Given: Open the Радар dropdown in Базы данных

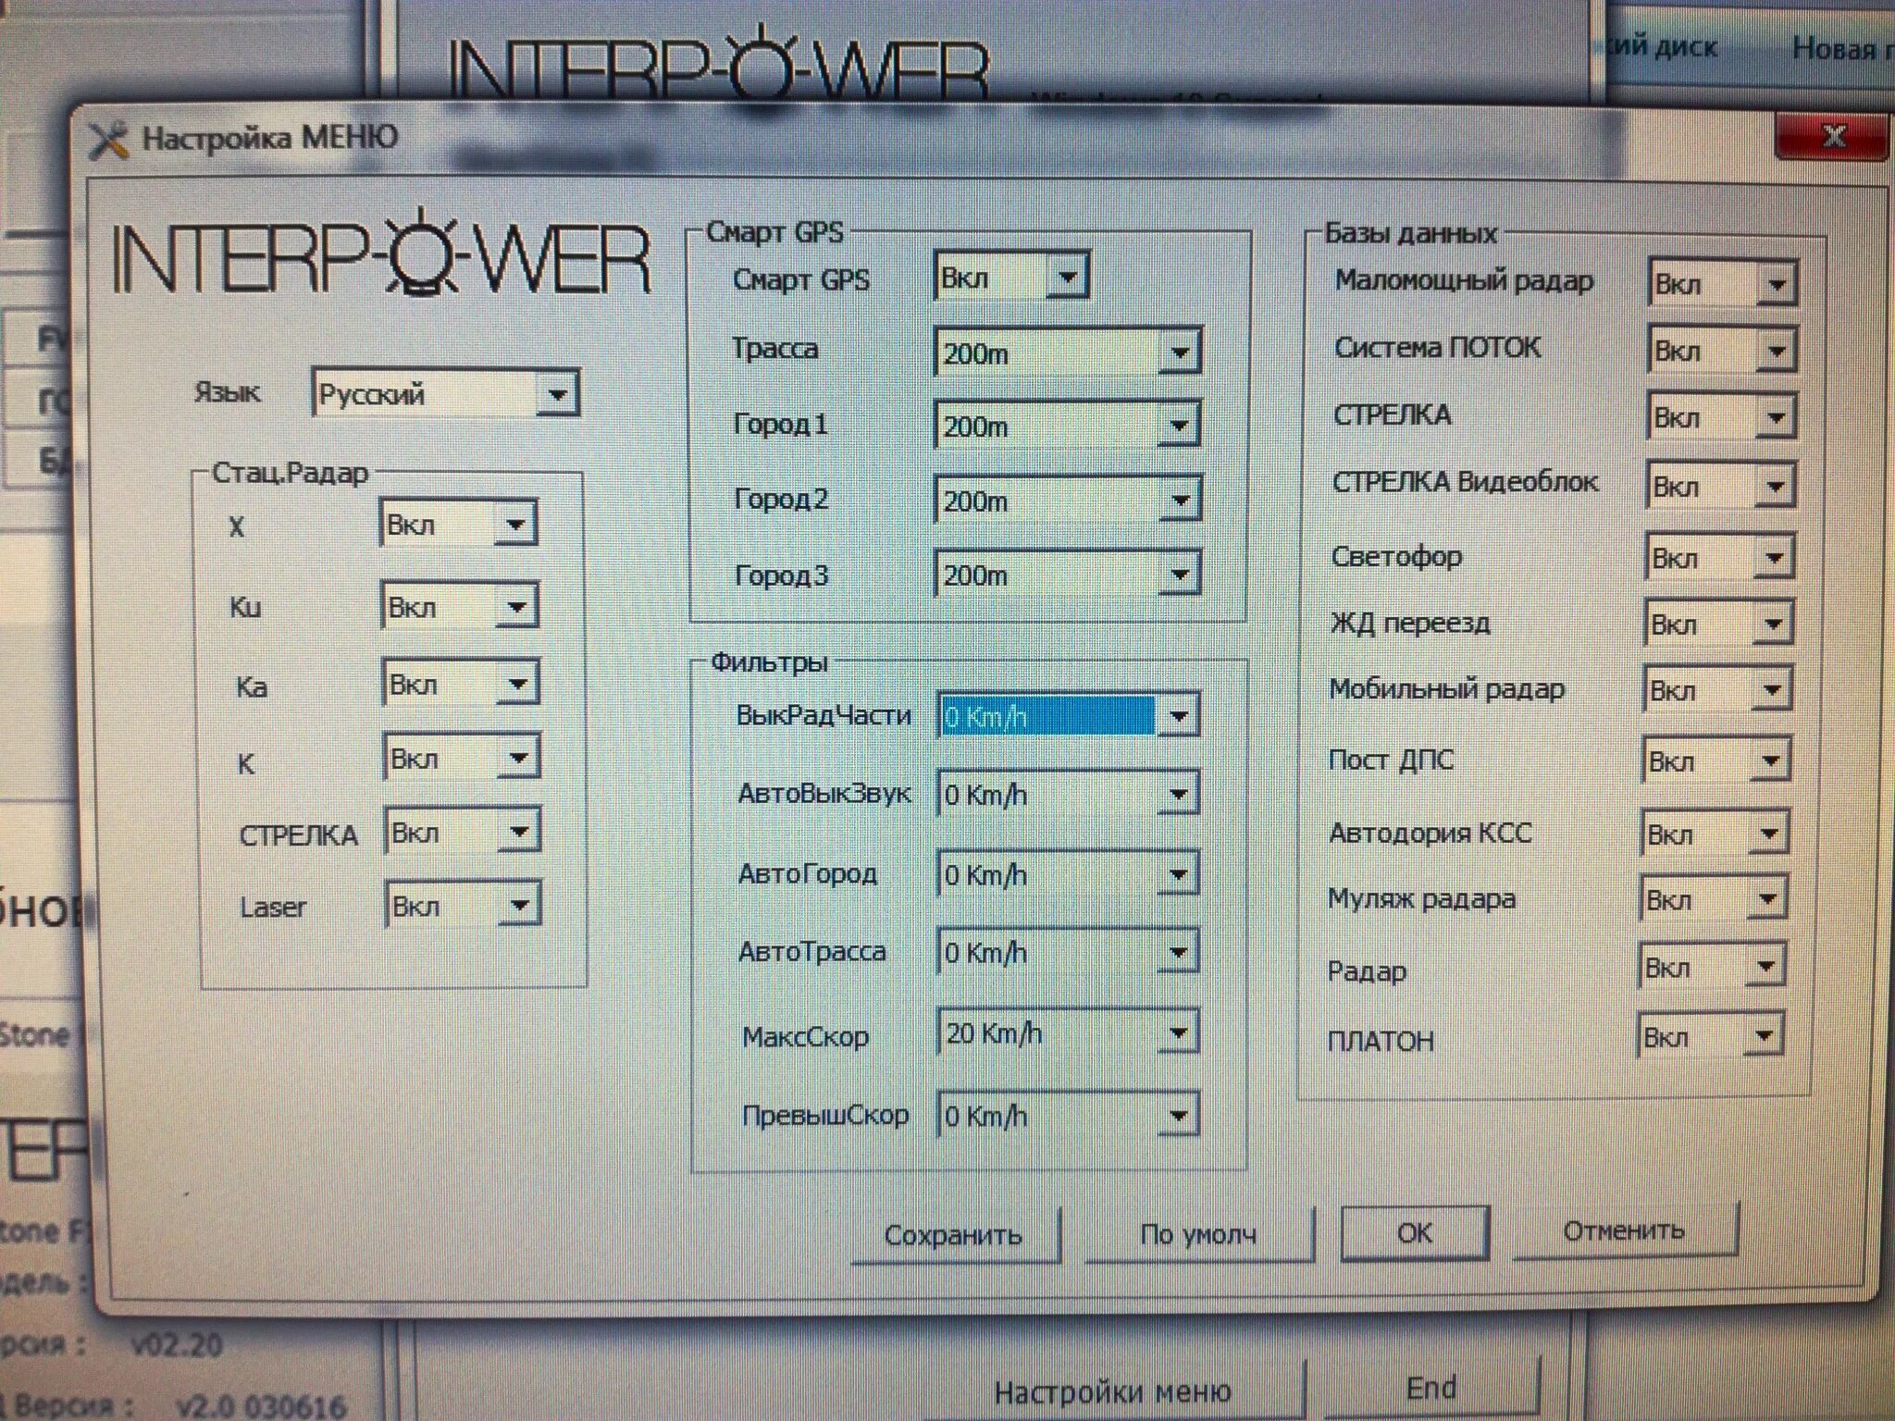Looking at the screenshot, I should [1712, 967].
